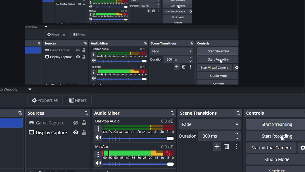Increase Duration arrow in mid-size mirrored view
The height and width of the screenshot is (172, 305).
(x=191, y=58)
